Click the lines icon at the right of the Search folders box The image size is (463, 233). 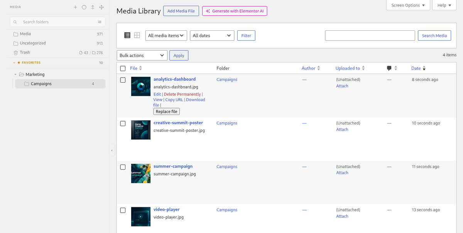point(100,22)
